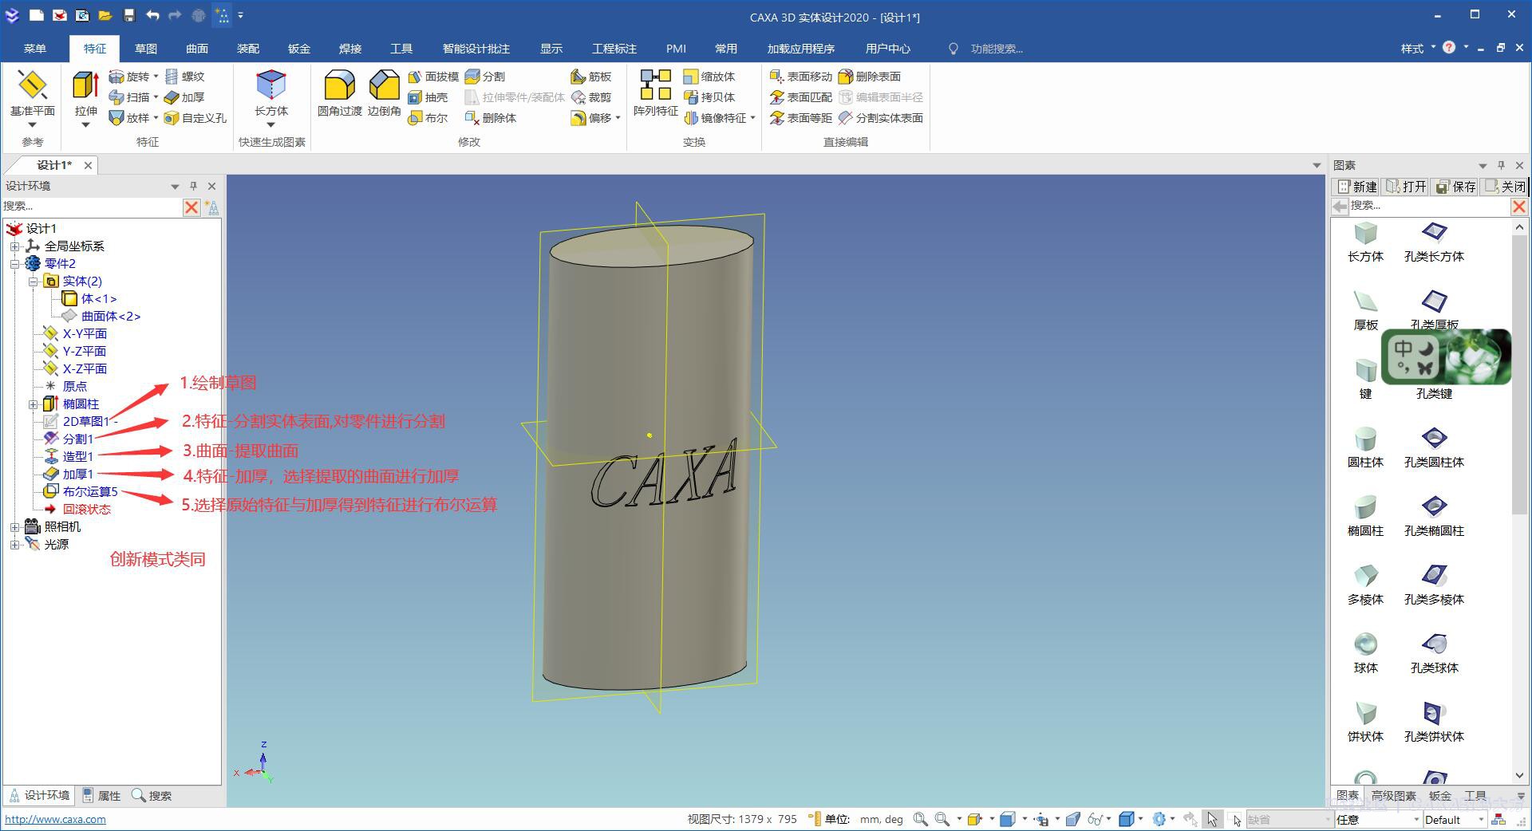Open the 镜像特征 dropdown arrow
This screenshot has width=1532, height=831.
(752, 118)
